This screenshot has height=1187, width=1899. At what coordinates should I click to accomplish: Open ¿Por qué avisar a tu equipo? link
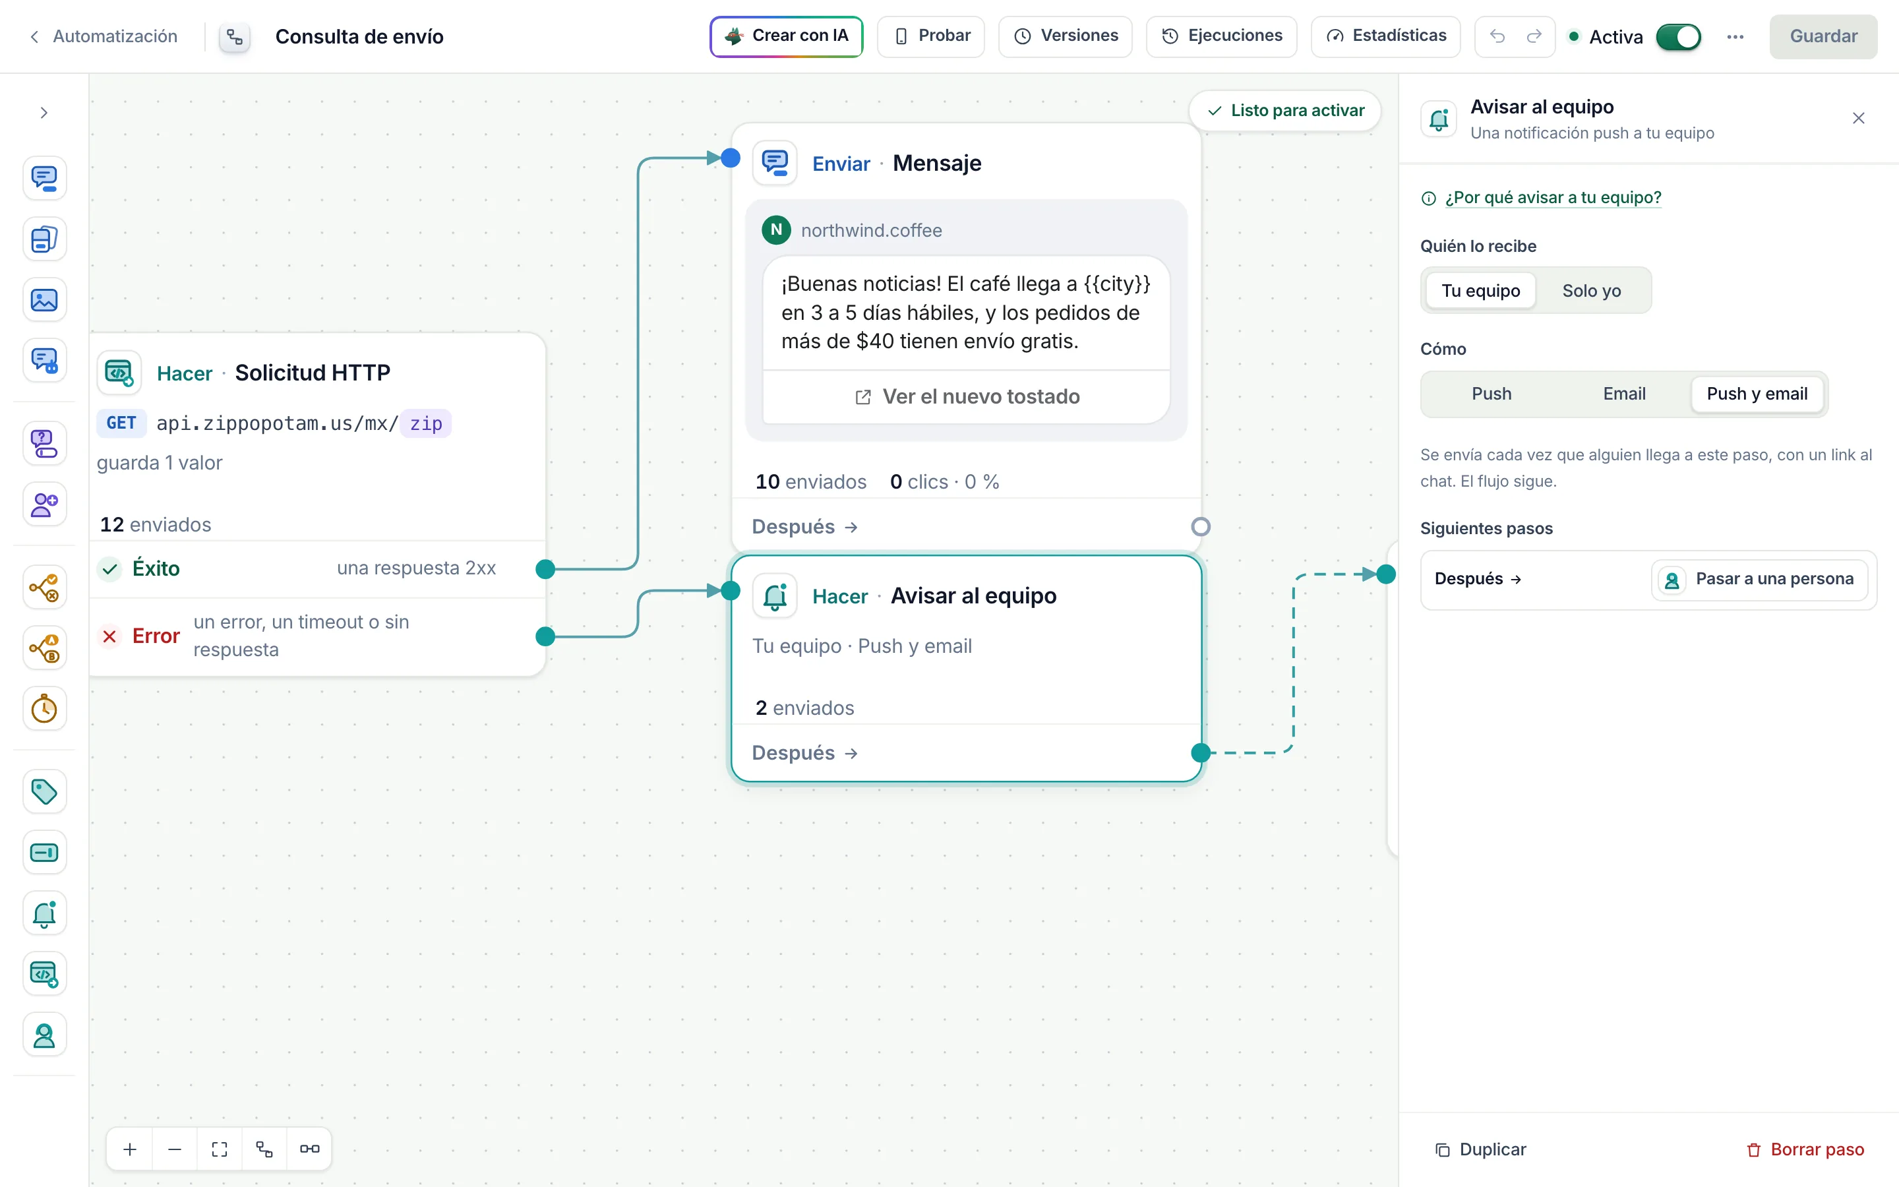(x=1553, y=198)
